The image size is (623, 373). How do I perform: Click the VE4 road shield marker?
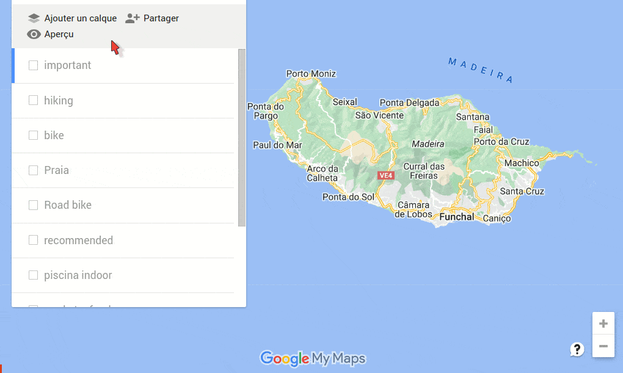coord(386,175)
